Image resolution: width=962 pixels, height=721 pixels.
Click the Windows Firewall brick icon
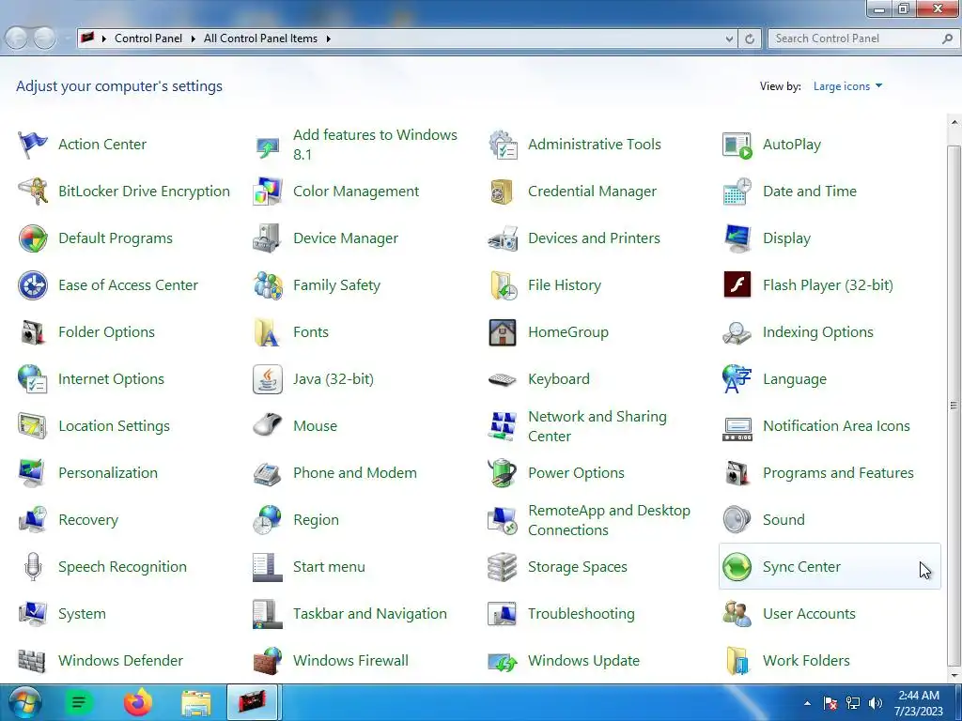point(268,661)
